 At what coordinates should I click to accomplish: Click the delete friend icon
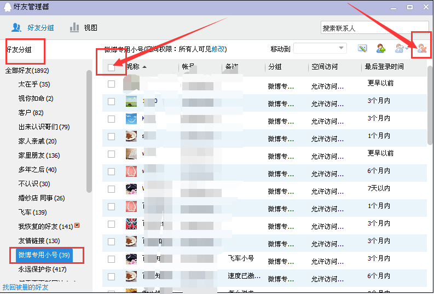point(422,49)
